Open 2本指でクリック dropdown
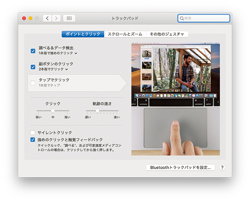This screenshot has height=201, width=250. 53,69
